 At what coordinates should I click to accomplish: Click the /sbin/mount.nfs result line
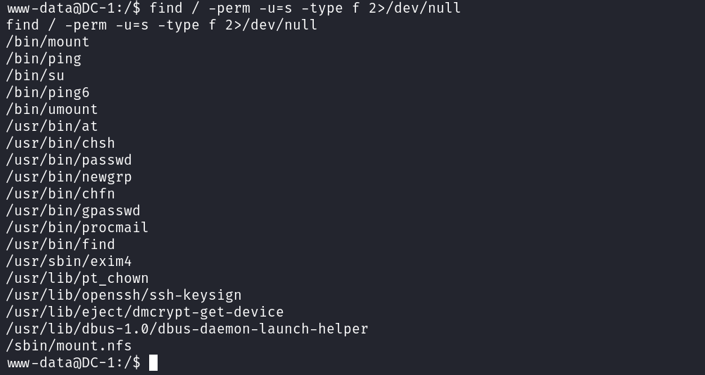[69, 345]
